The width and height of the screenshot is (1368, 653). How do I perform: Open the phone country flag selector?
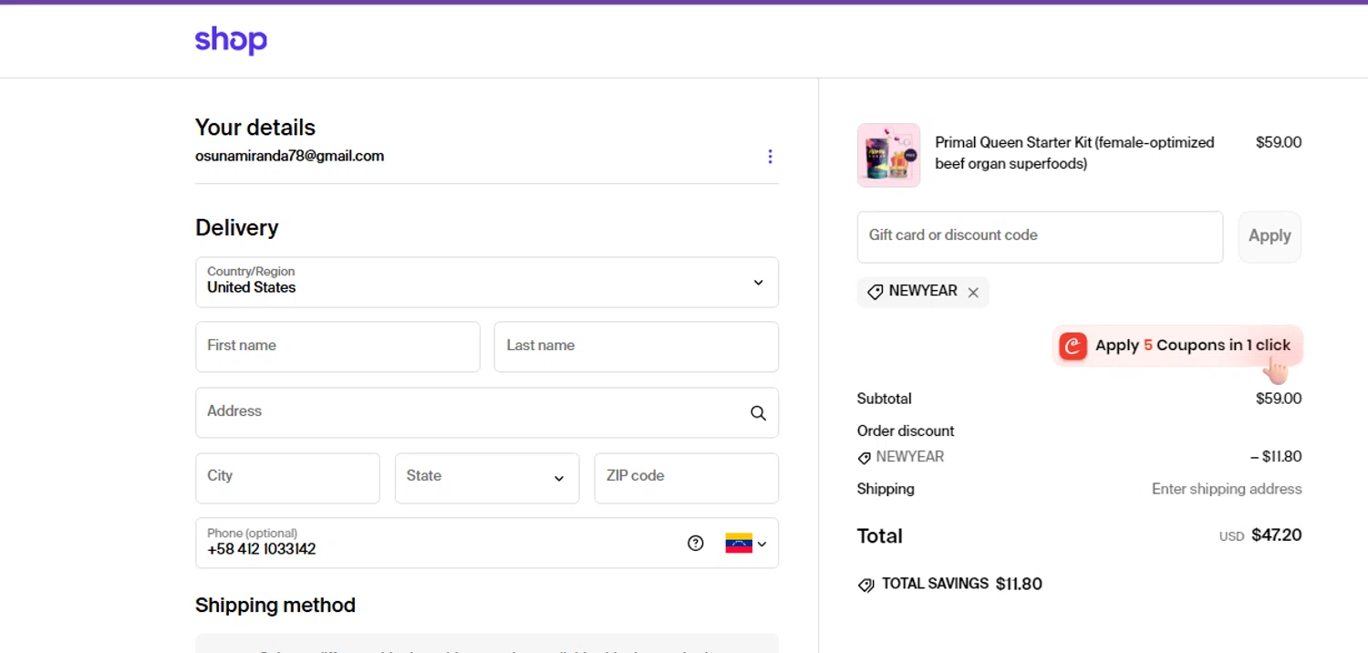pos(745,544)
